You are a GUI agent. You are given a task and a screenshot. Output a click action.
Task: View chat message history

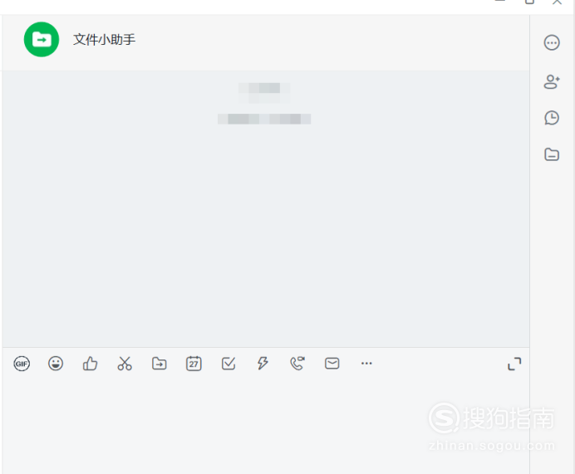[x=552, y=118]
